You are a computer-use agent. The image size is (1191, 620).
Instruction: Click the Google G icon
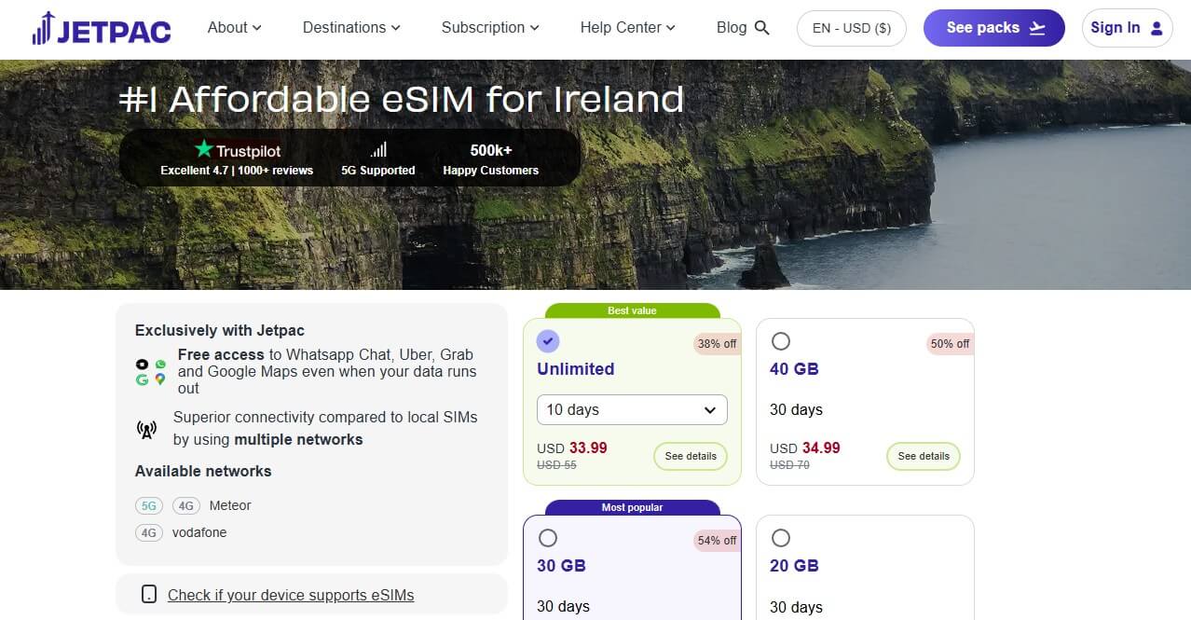pos(142,378)
